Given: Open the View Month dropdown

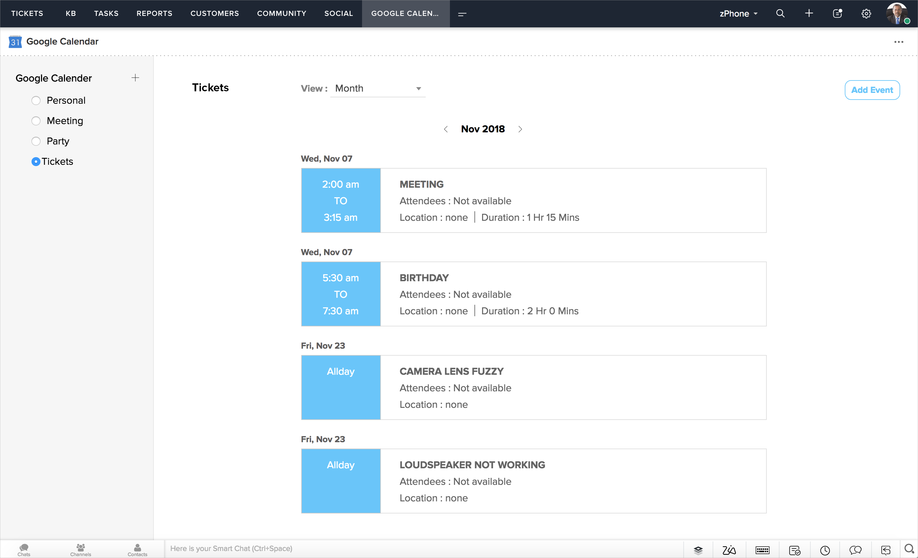Looking at the screenshot, I should [x=378, y=88].
